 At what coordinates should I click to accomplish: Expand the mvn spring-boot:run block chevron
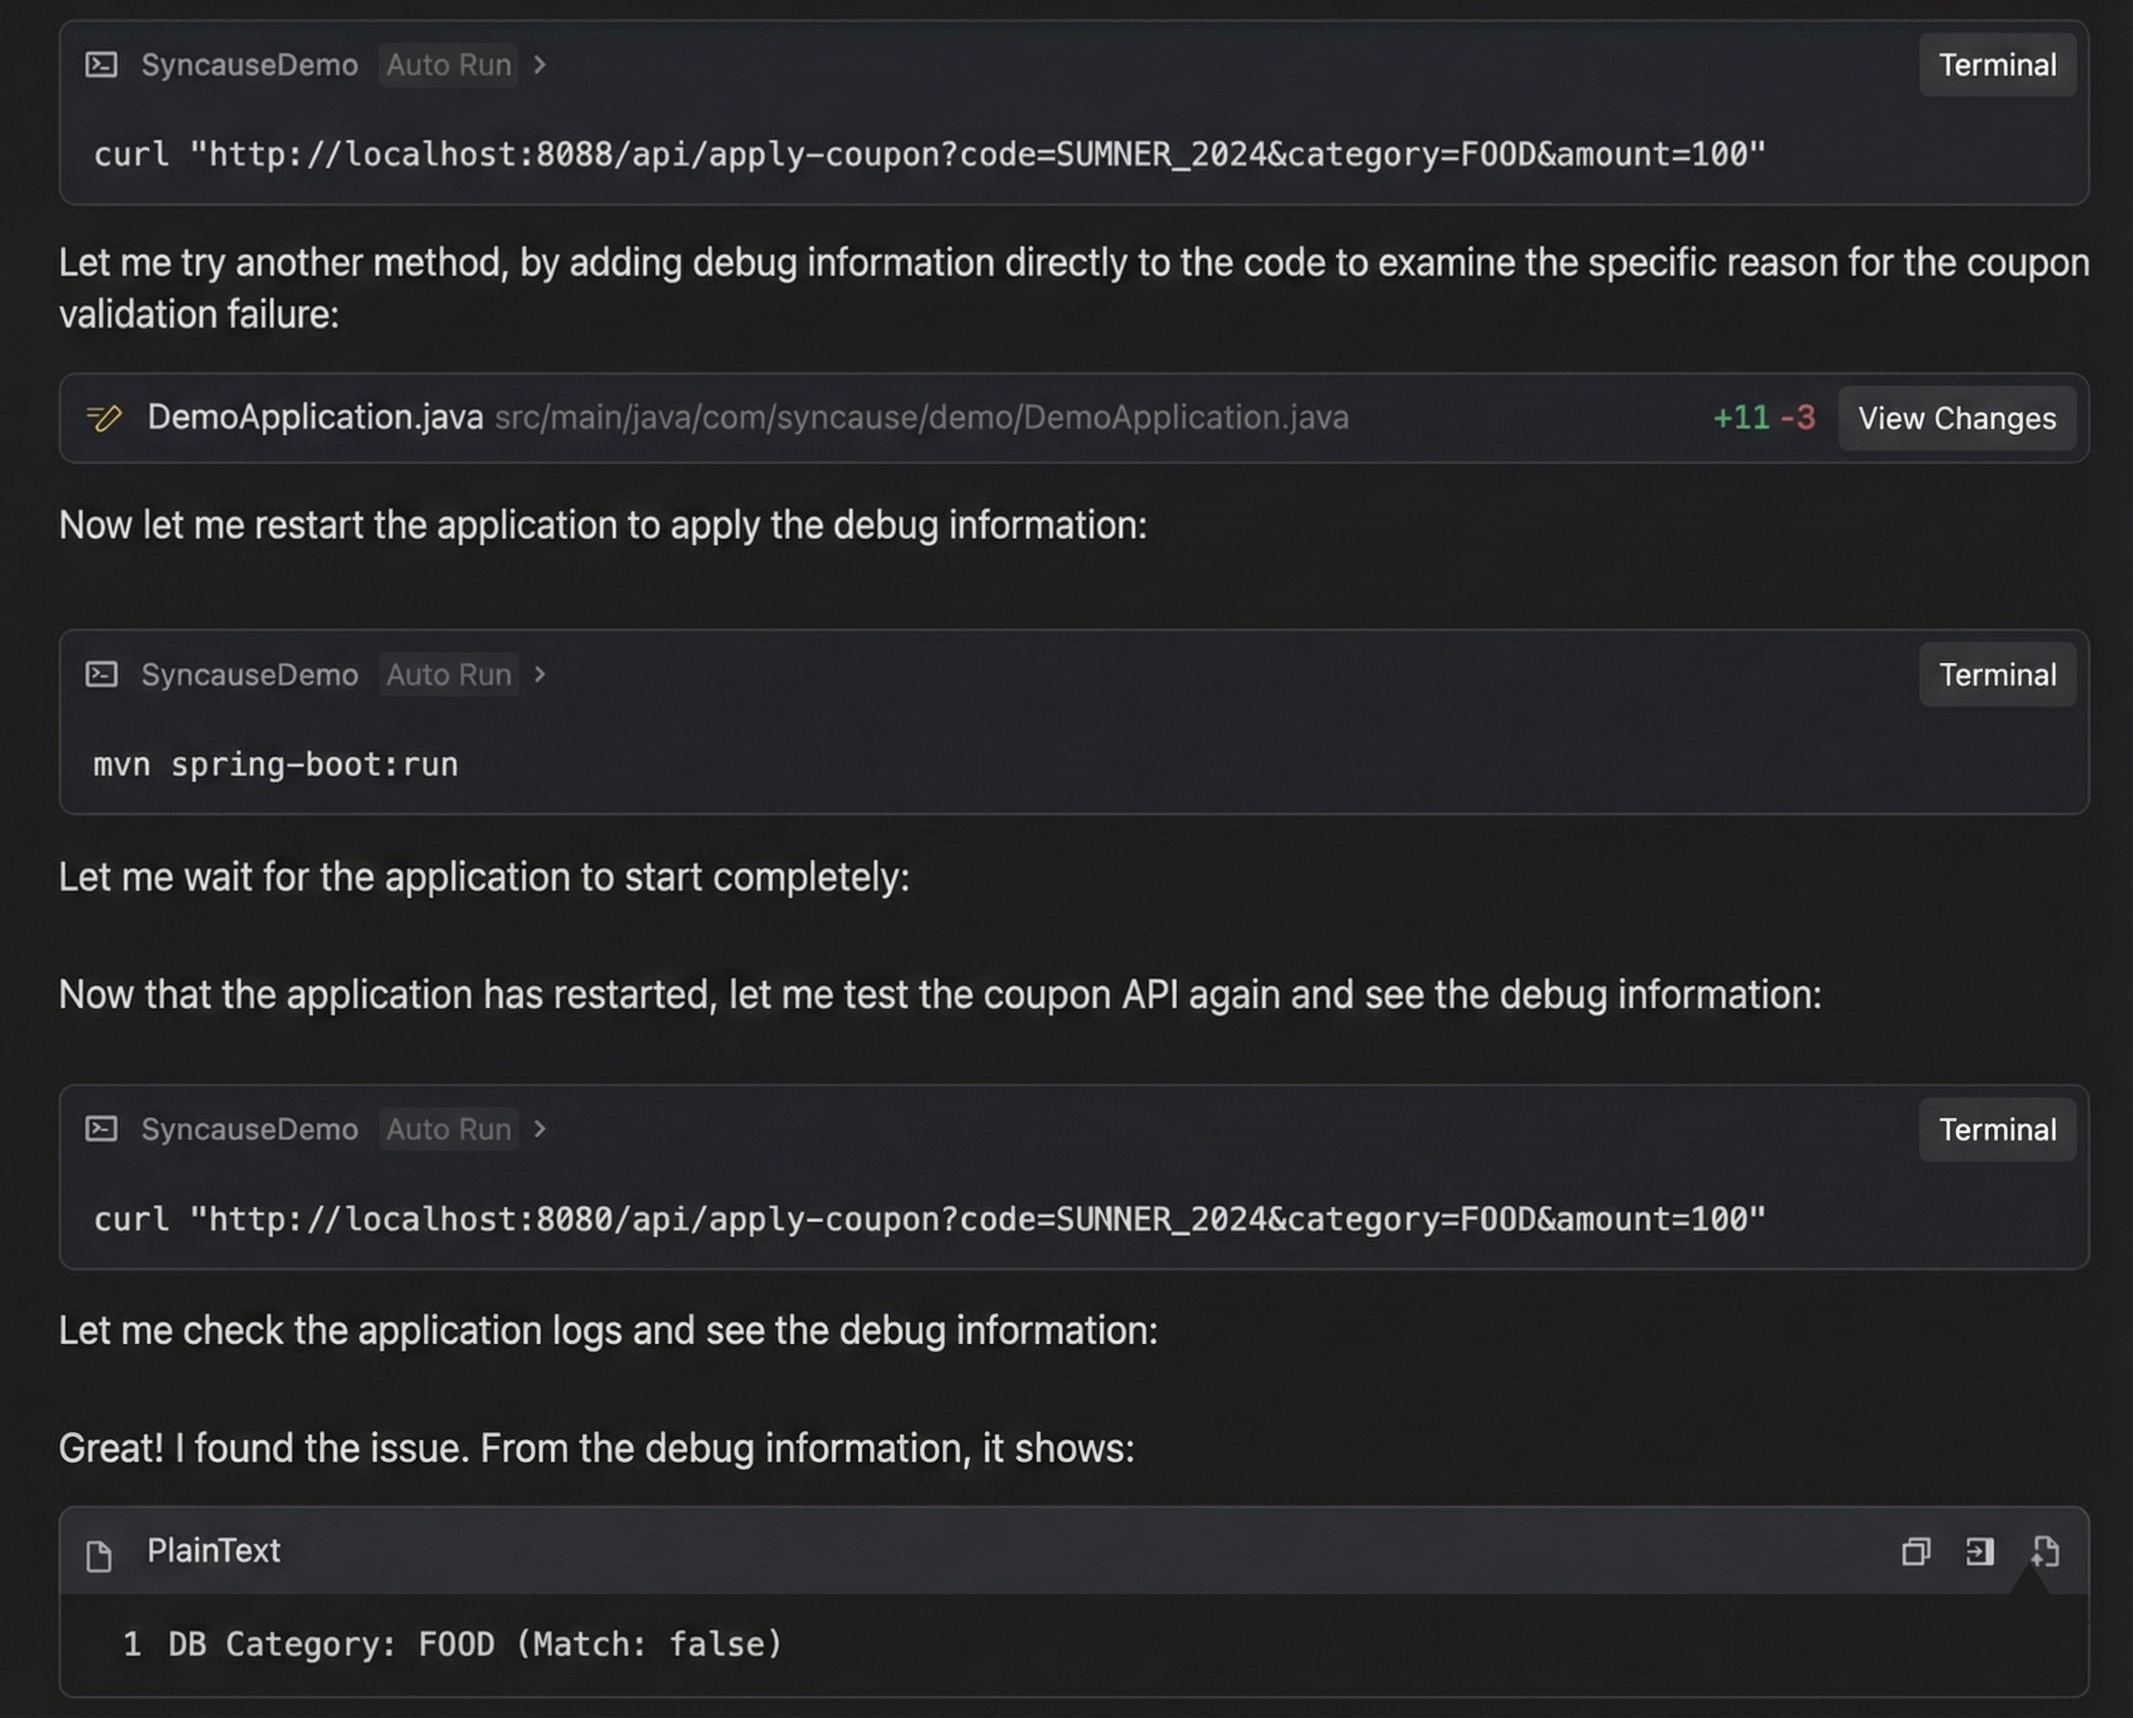(x=541, y=674)
